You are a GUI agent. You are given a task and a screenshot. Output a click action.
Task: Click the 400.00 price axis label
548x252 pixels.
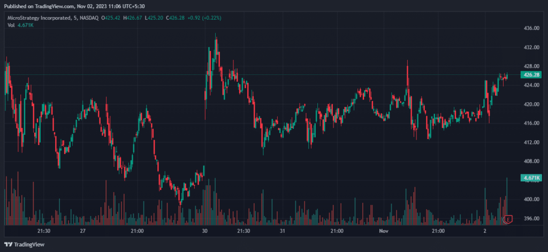tap(531, 200)
